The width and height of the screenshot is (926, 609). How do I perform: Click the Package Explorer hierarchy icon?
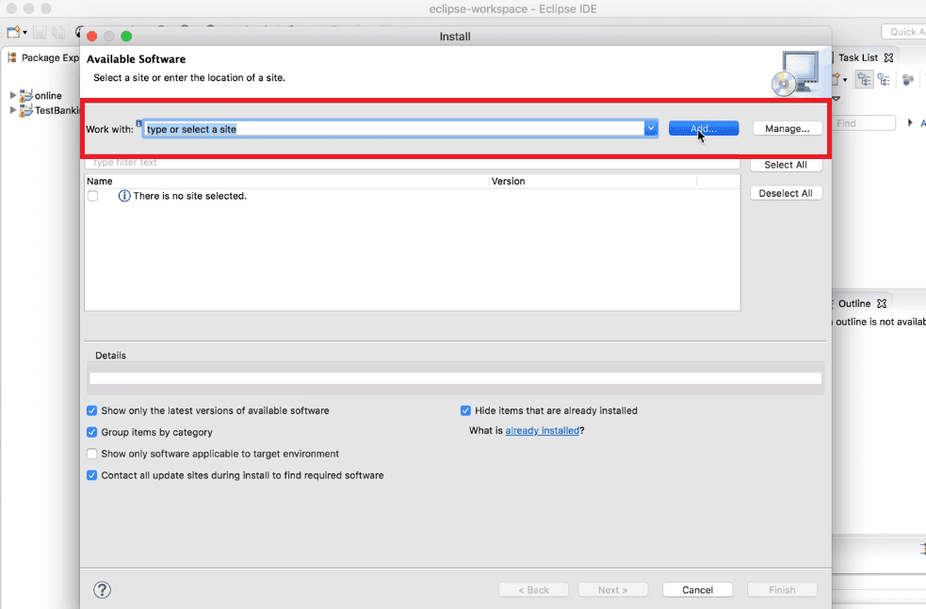[12, 57]
